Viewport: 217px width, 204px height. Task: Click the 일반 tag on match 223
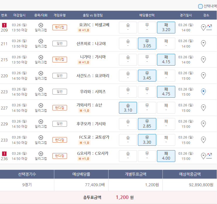coord(60,92)
